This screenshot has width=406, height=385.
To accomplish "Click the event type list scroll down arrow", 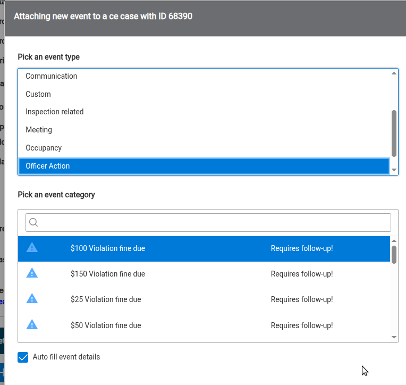I will [394, 170].
